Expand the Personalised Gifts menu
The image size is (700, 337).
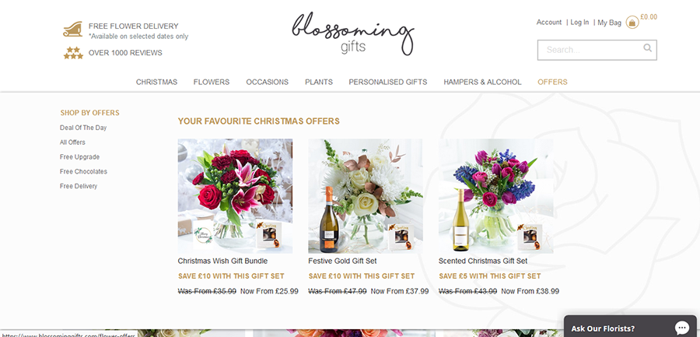[x=388, y=82]
